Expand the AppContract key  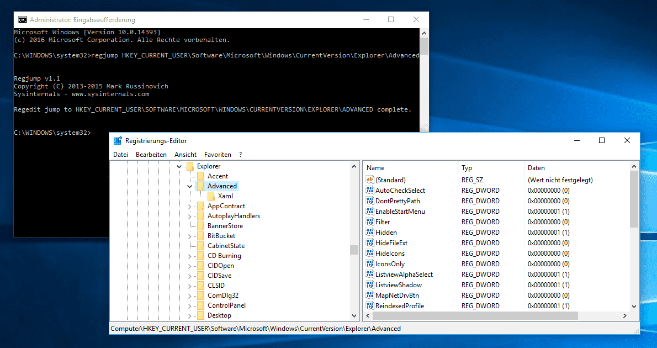(x=190, y=206)
